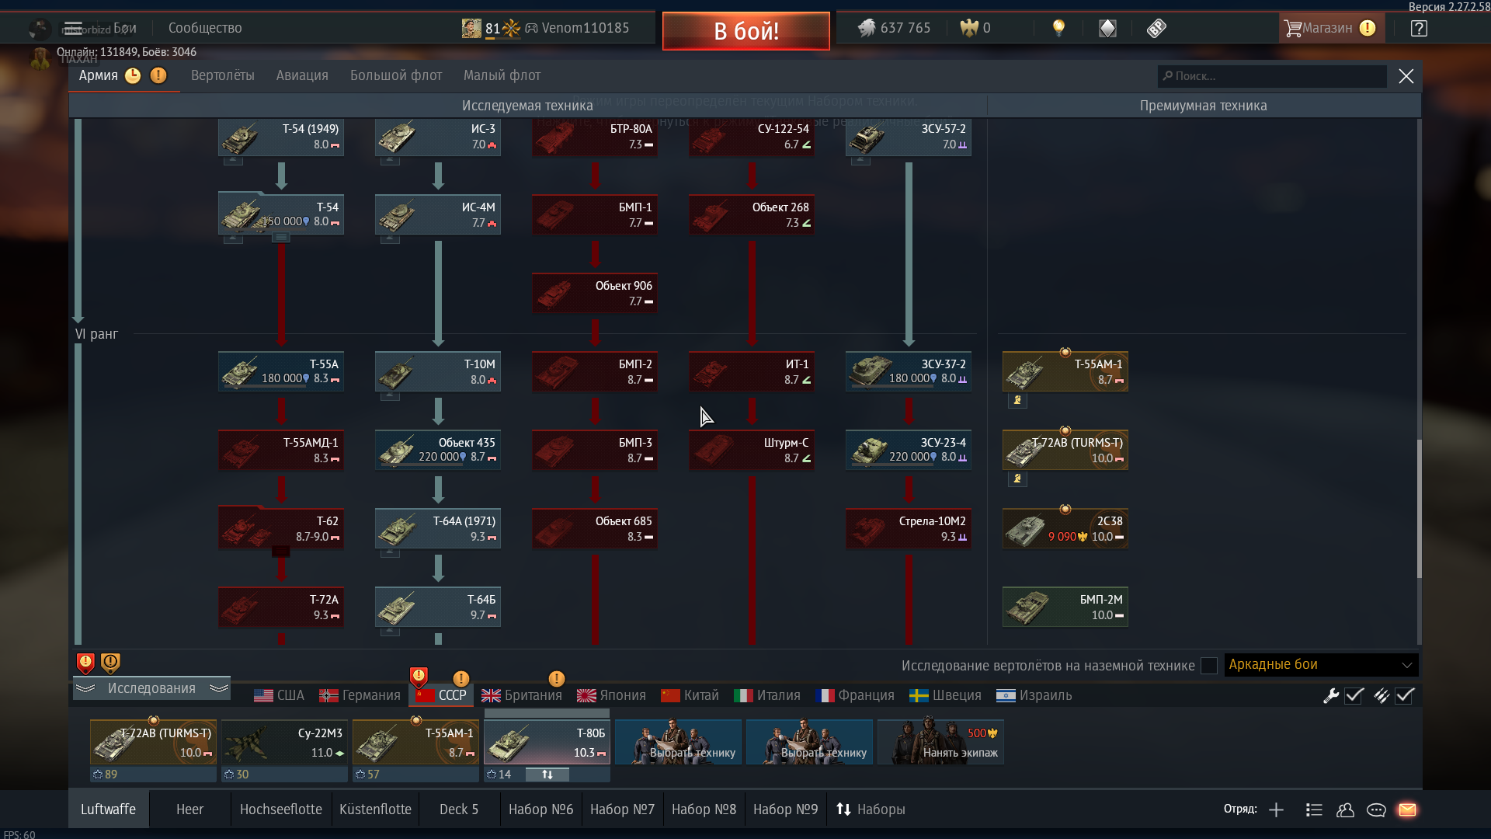Enable helicopter research on ground vehicles checkbox
This screenshot has width=1491, height=839.
[1208, 666]
